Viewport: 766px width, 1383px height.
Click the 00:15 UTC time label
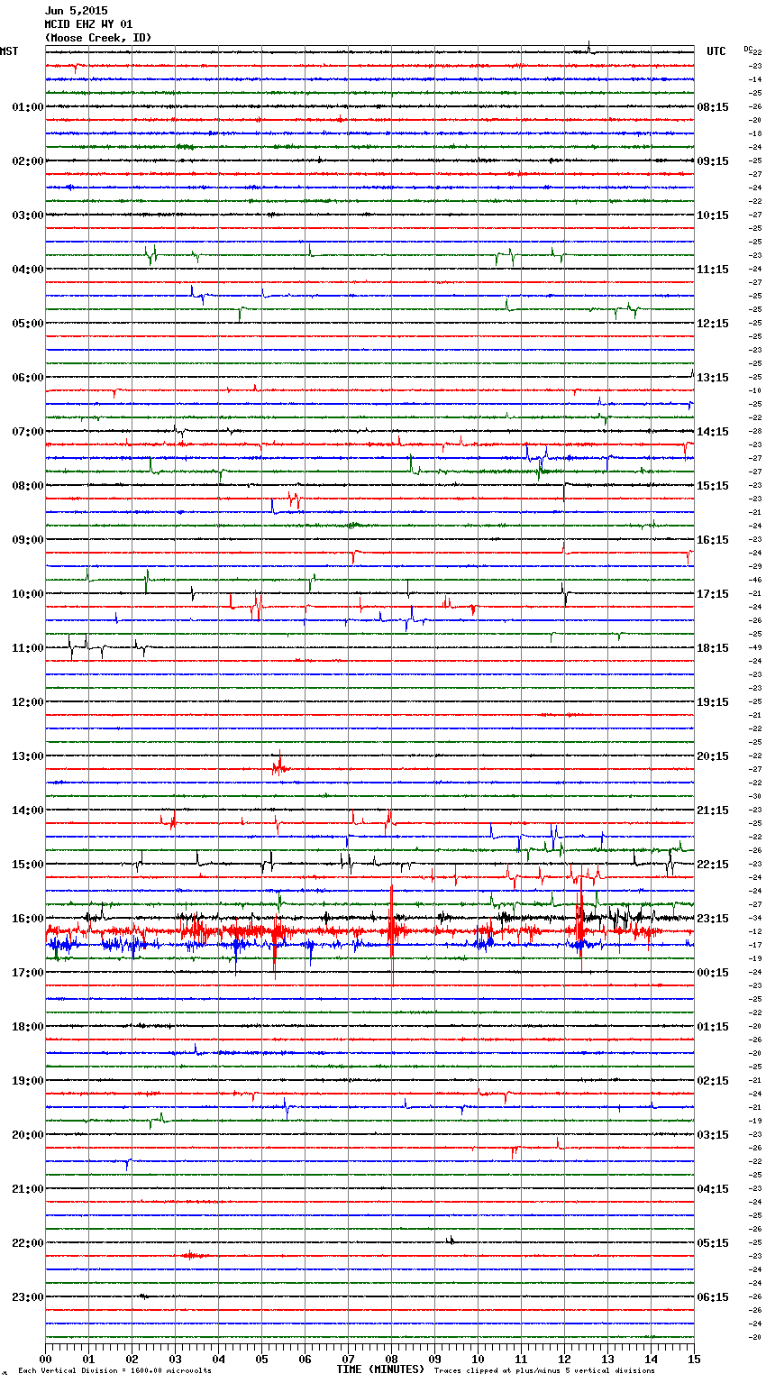(713, 973)
